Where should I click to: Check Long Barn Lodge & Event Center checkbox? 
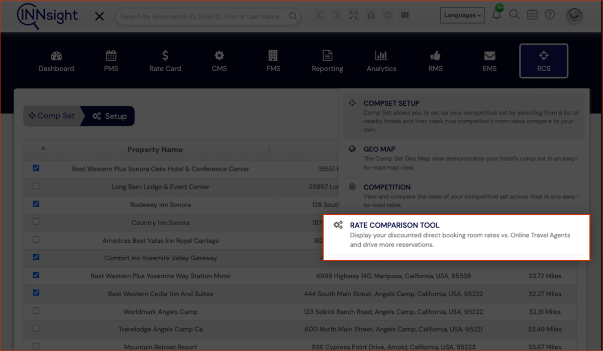tap(36, 186)
